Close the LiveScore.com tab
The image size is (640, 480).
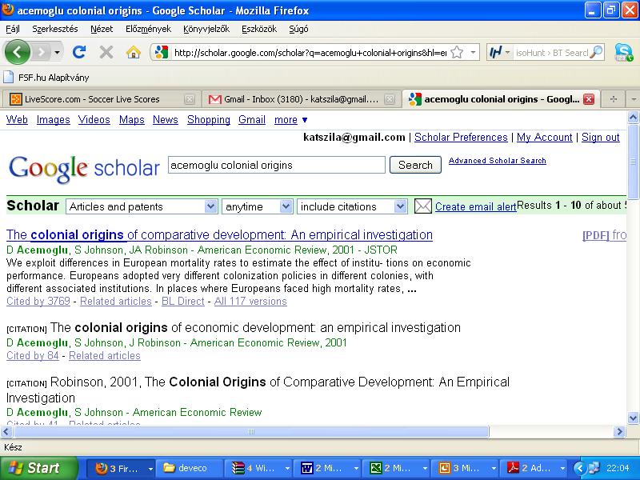point(189,99)
